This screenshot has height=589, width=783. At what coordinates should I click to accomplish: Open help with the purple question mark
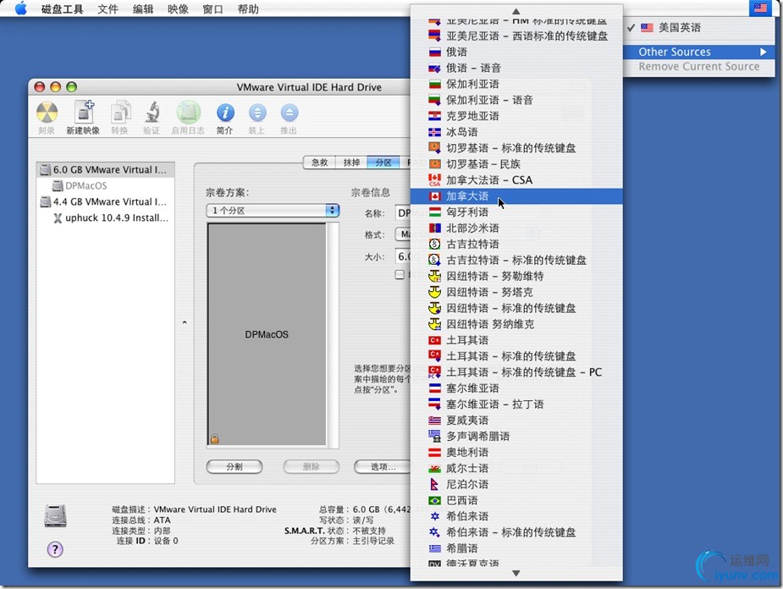[x=55, y=549]
